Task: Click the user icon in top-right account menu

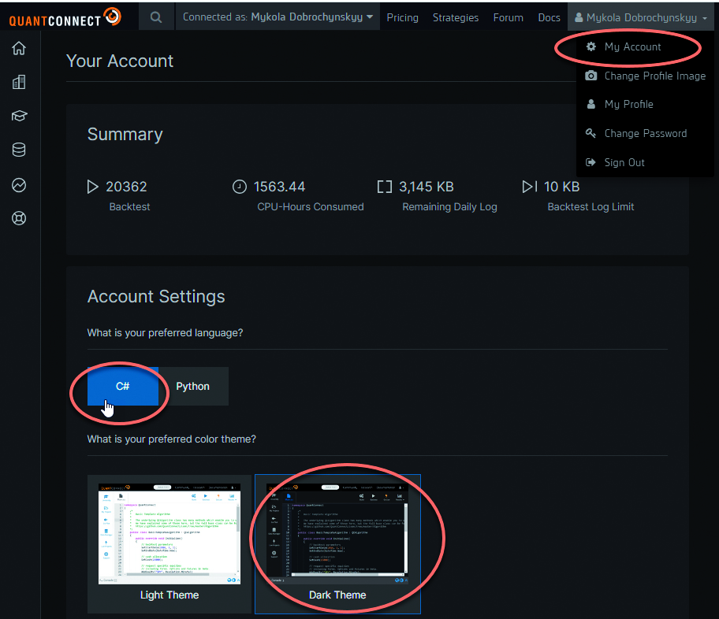Action: click(579, 17)
